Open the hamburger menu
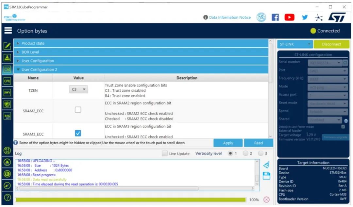Viewport: 353px width, 207px height. click(x=8, y=30)
